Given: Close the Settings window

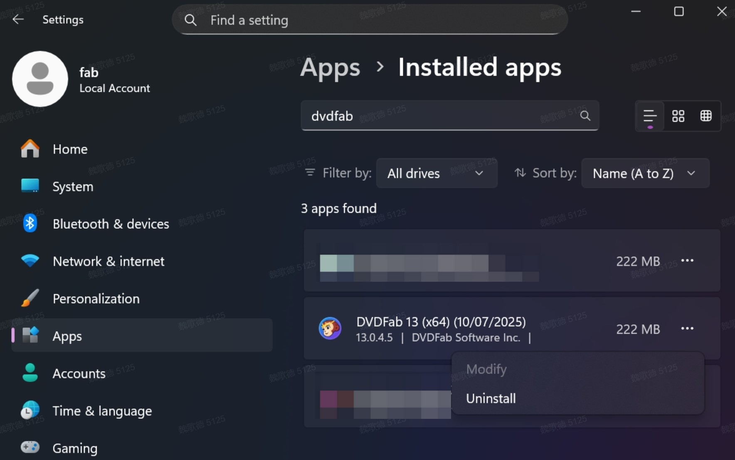Looking at the screenshot, I should pyautogui.click(x=722, y=11).
